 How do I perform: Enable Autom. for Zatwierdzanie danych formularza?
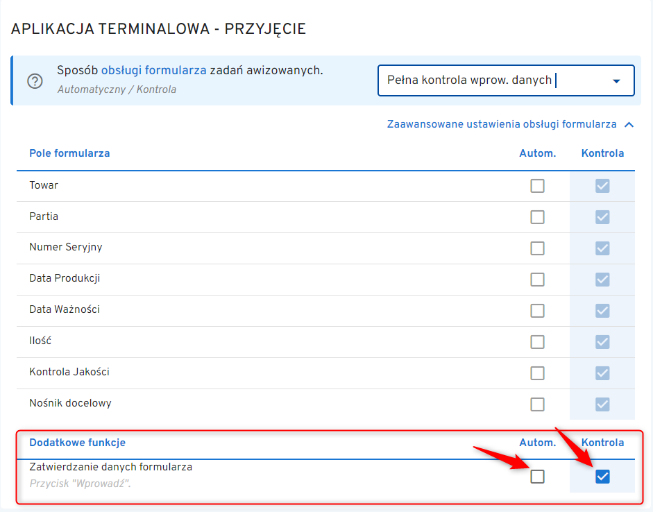click(537, 477)
